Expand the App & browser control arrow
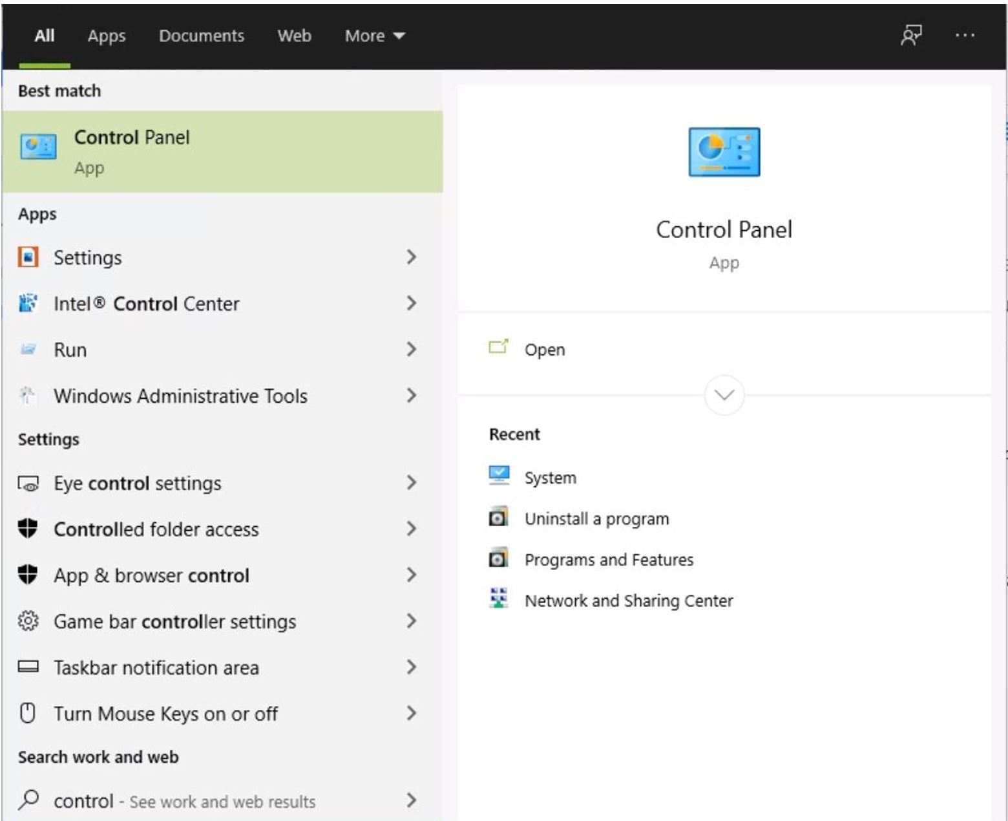Image resolution: width=1008 pixels, height=821 pixels. click(412, 575)
